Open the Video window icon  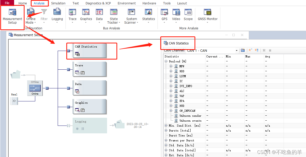(x=176, y=12)
